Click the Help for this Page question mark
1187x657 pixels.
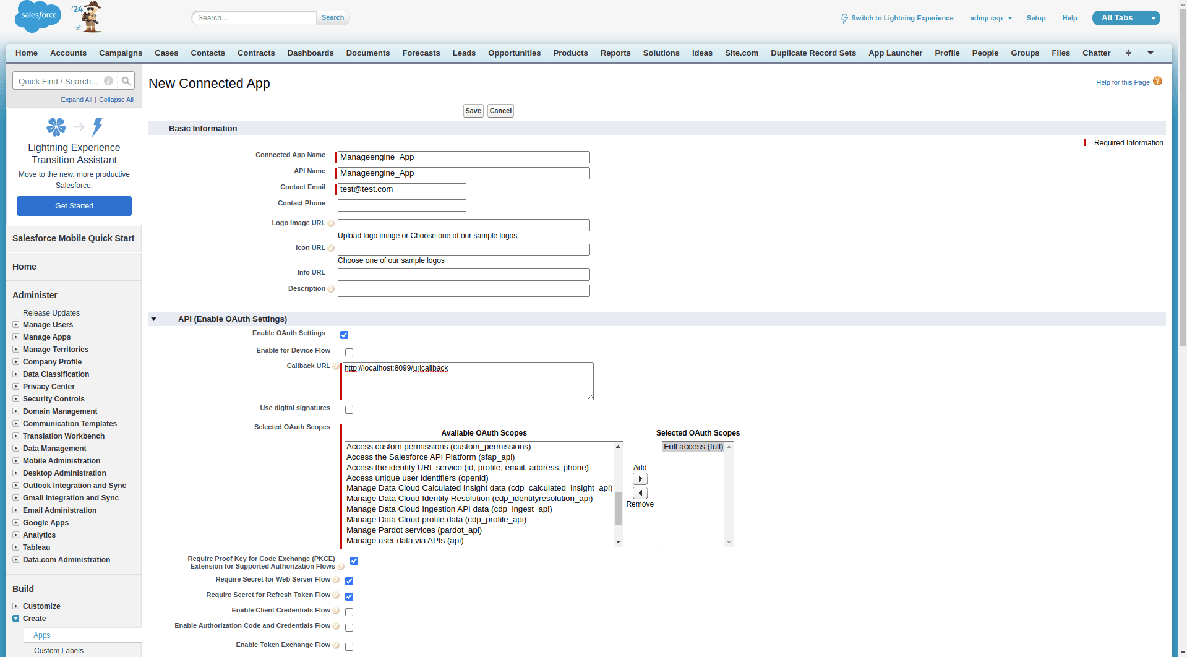click(1157, 80)
